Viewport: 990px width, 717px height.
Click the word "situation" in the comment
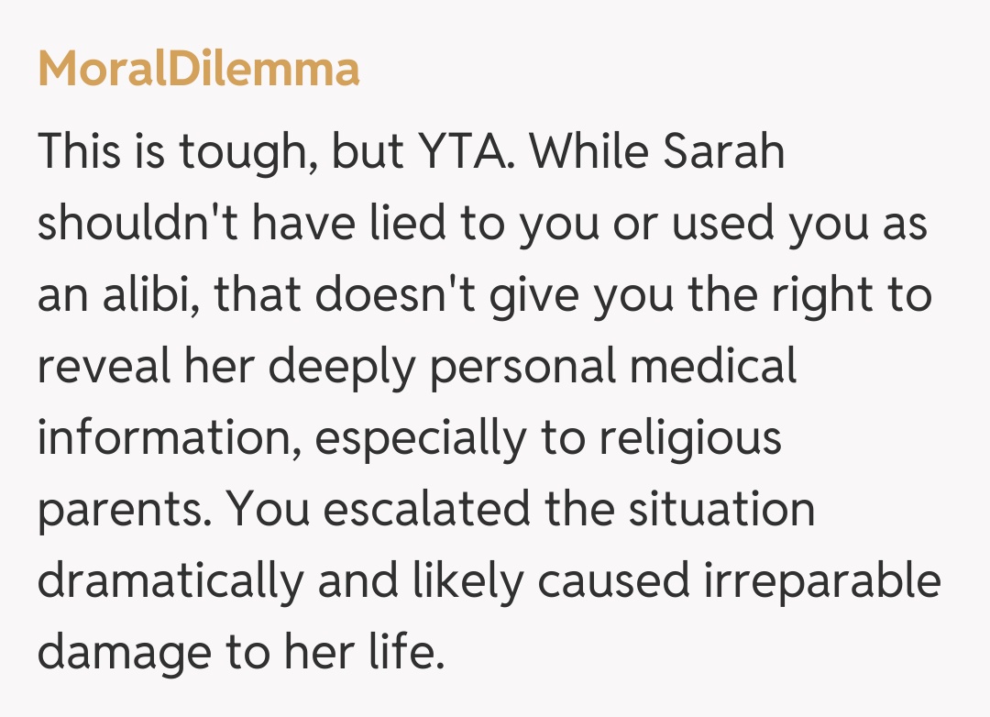[x=721, y=512]
